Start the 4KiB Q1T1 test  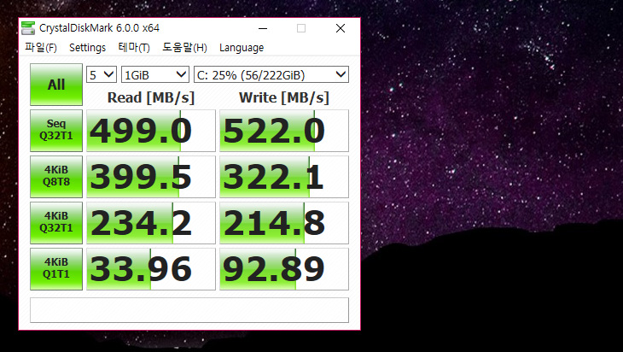[56, 269]
